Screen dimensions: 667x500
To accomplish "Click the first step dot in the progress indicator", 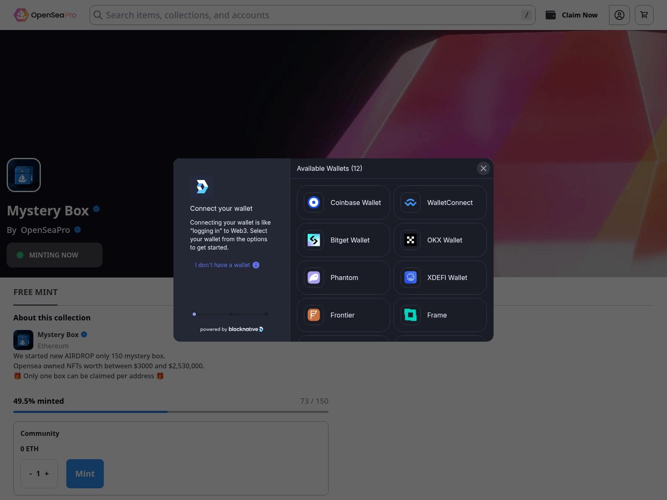I will pos(194,314).
